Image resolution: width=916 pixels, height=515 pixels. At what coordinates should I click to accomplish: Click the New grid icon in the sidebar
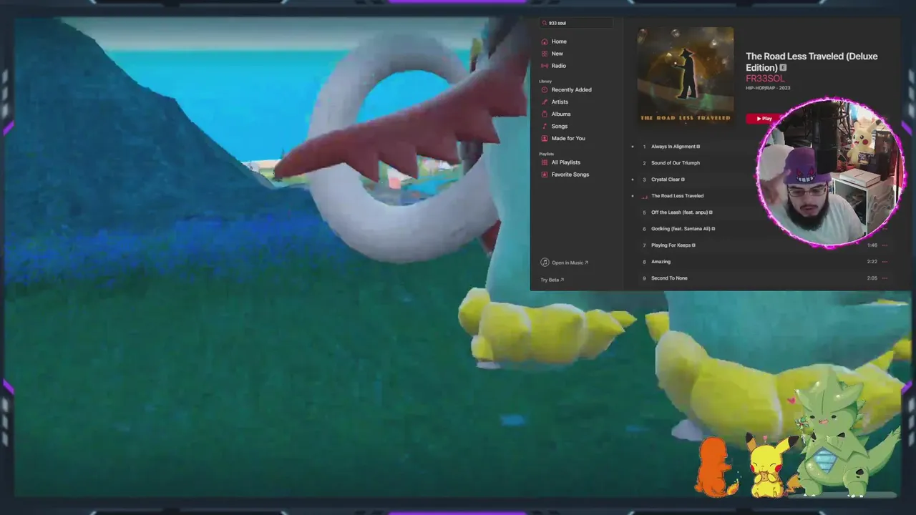click(x=545, y=54)
